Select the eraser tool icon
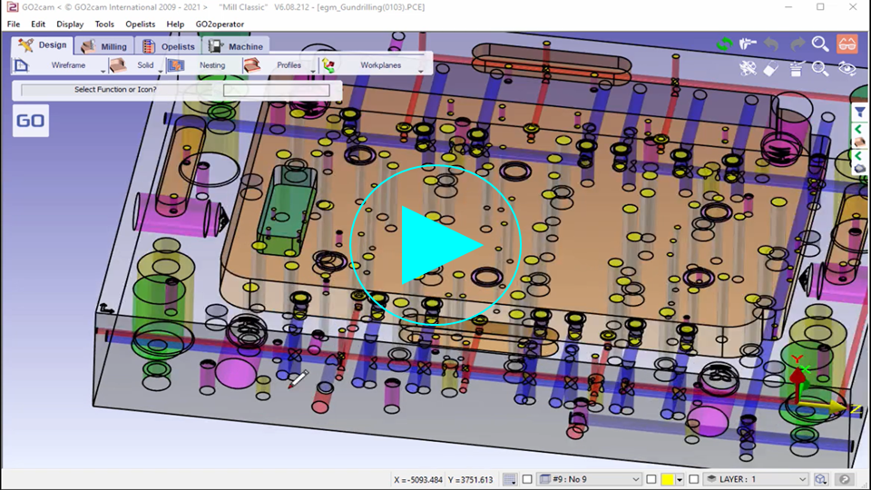The height and width of the screenshot is (490, 871). pos(771,69)
